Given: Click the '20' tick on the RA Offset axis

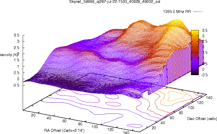Looking at the screenshot, I should (x=33, y=115).
